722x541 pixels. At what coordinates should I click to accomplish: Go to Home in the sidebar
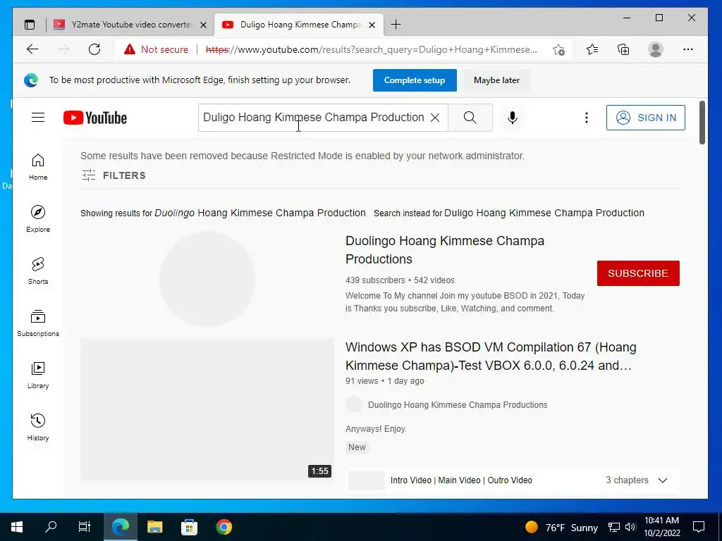tap(38, 167)
